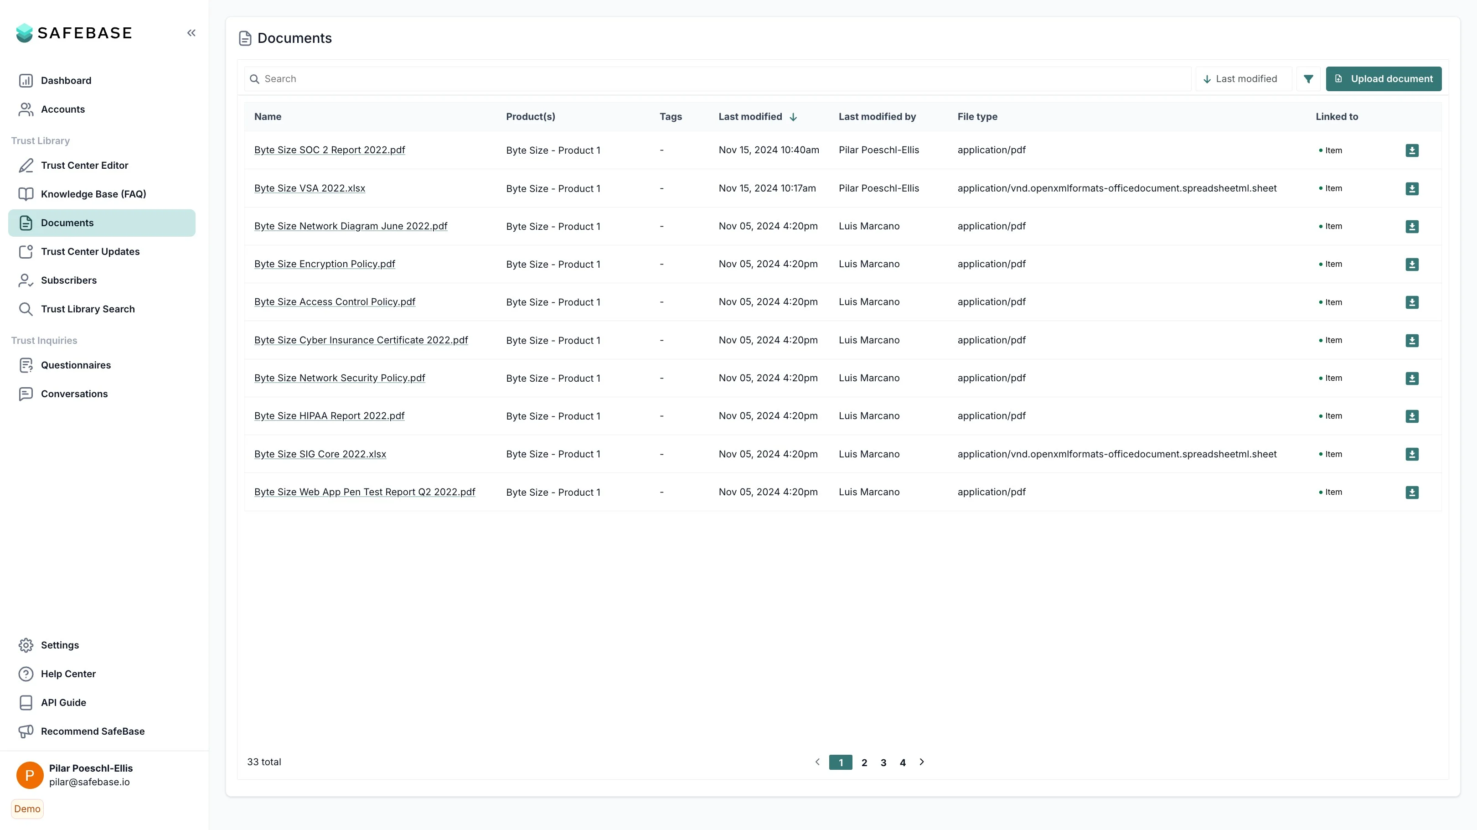Download Byte Size HIPAA Report 2022.pdf file

click(1412, 416)
